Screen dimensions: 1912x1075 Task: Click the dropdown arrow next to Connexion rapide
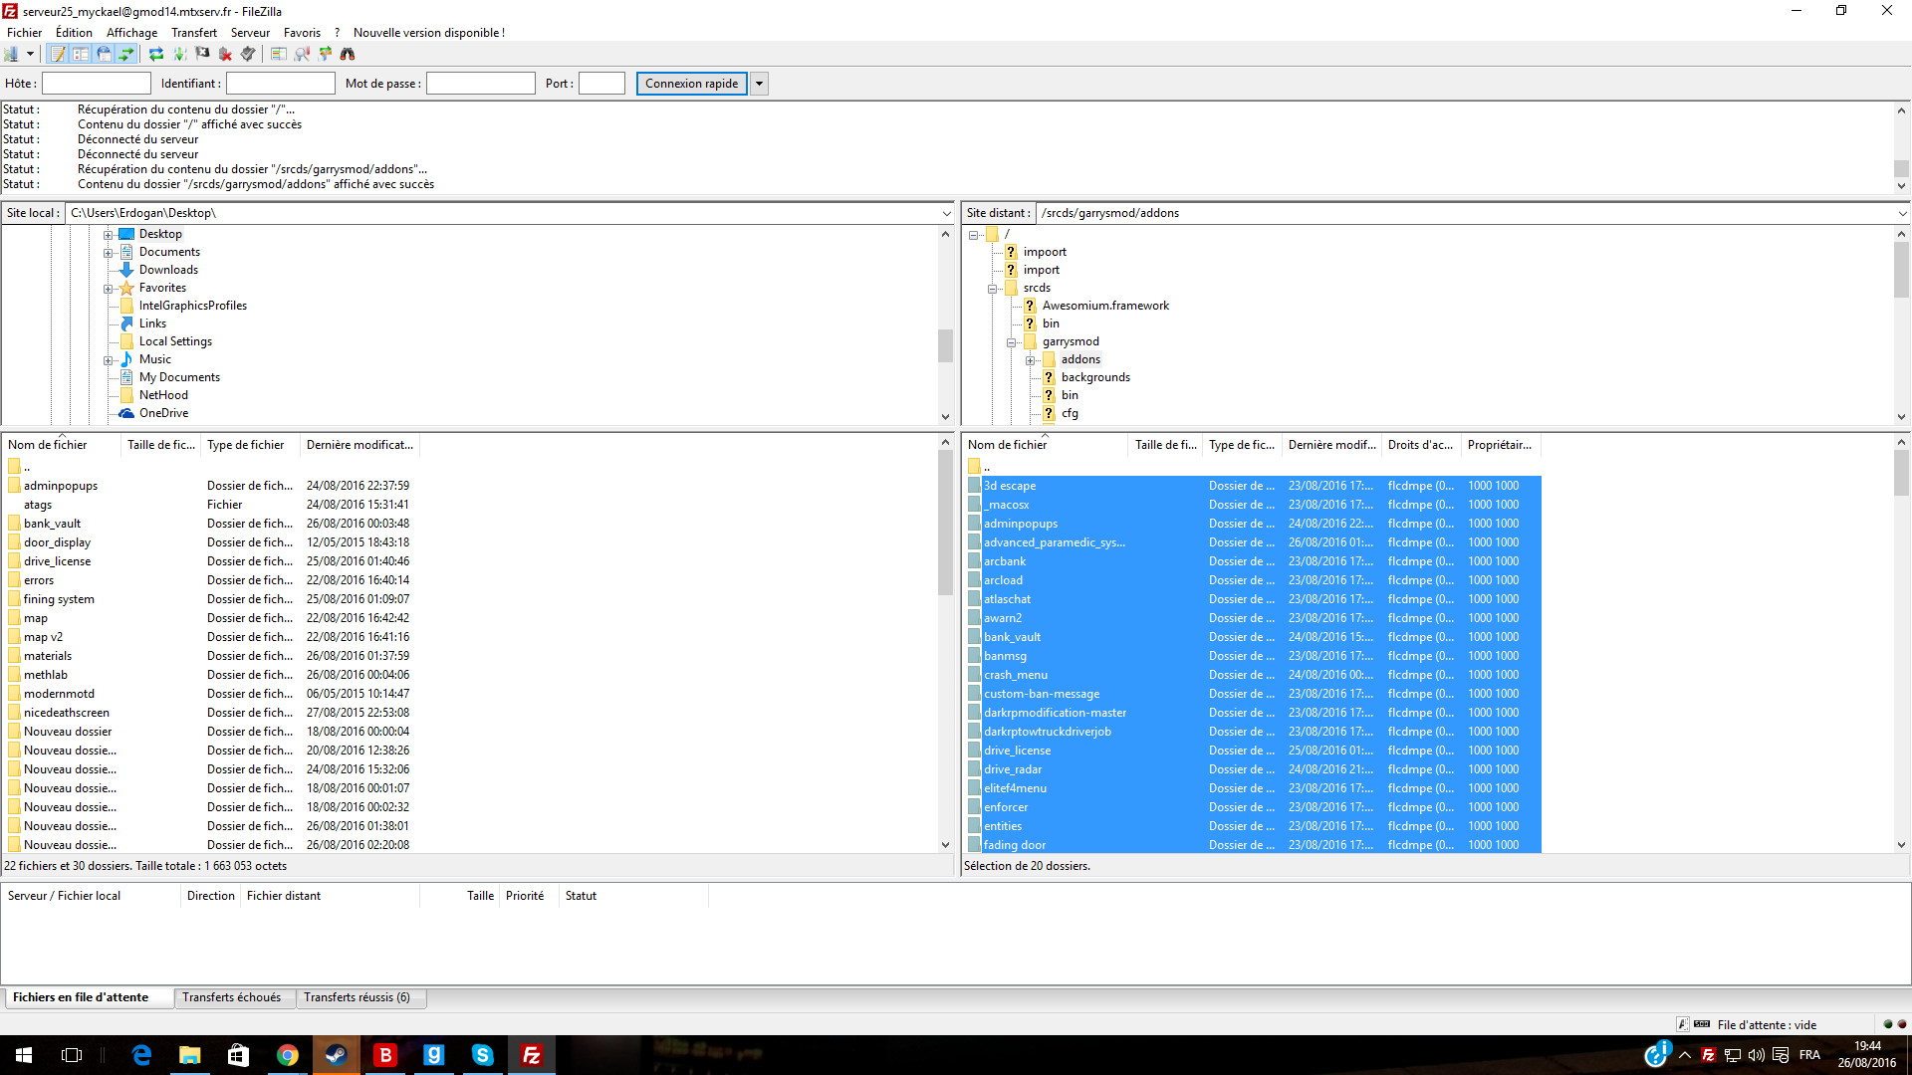coord(759,83)
